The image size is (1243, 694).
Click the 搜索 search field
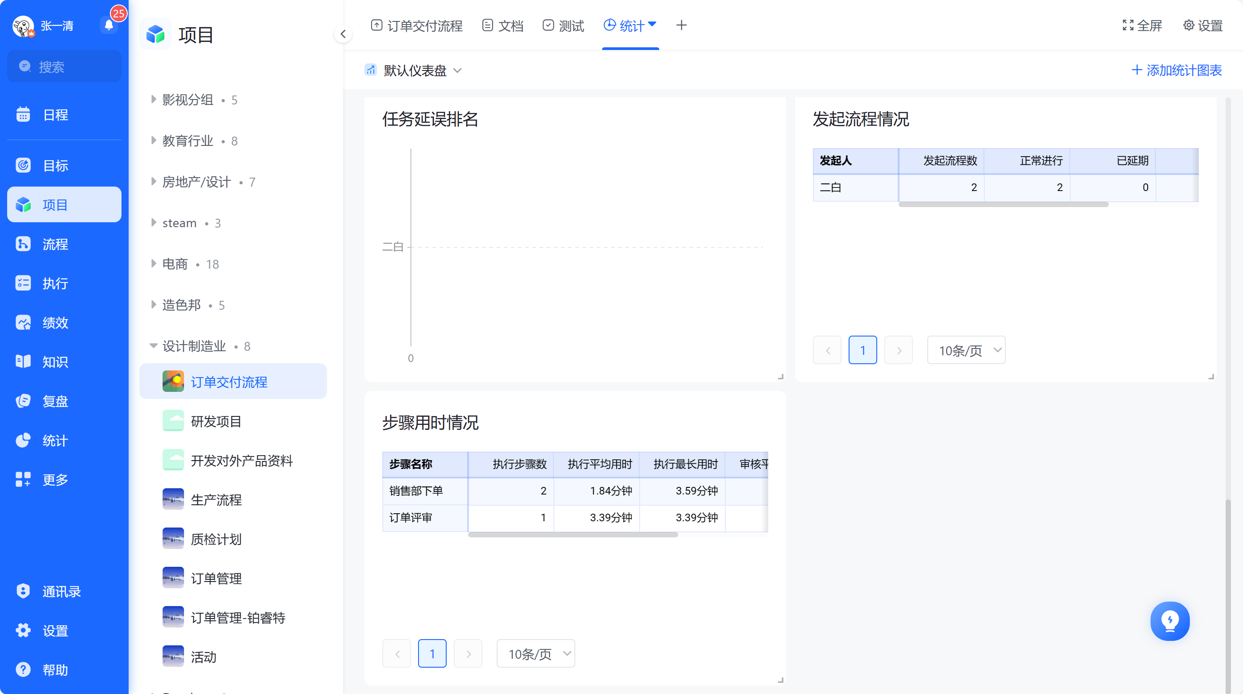pos(64,66)
